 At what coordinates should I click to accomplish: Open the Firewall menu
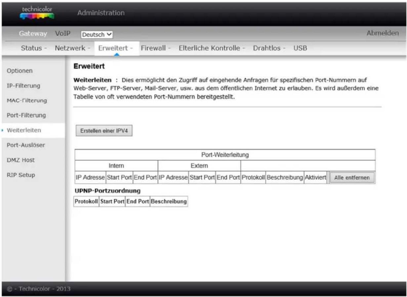(x=156, y=48)
